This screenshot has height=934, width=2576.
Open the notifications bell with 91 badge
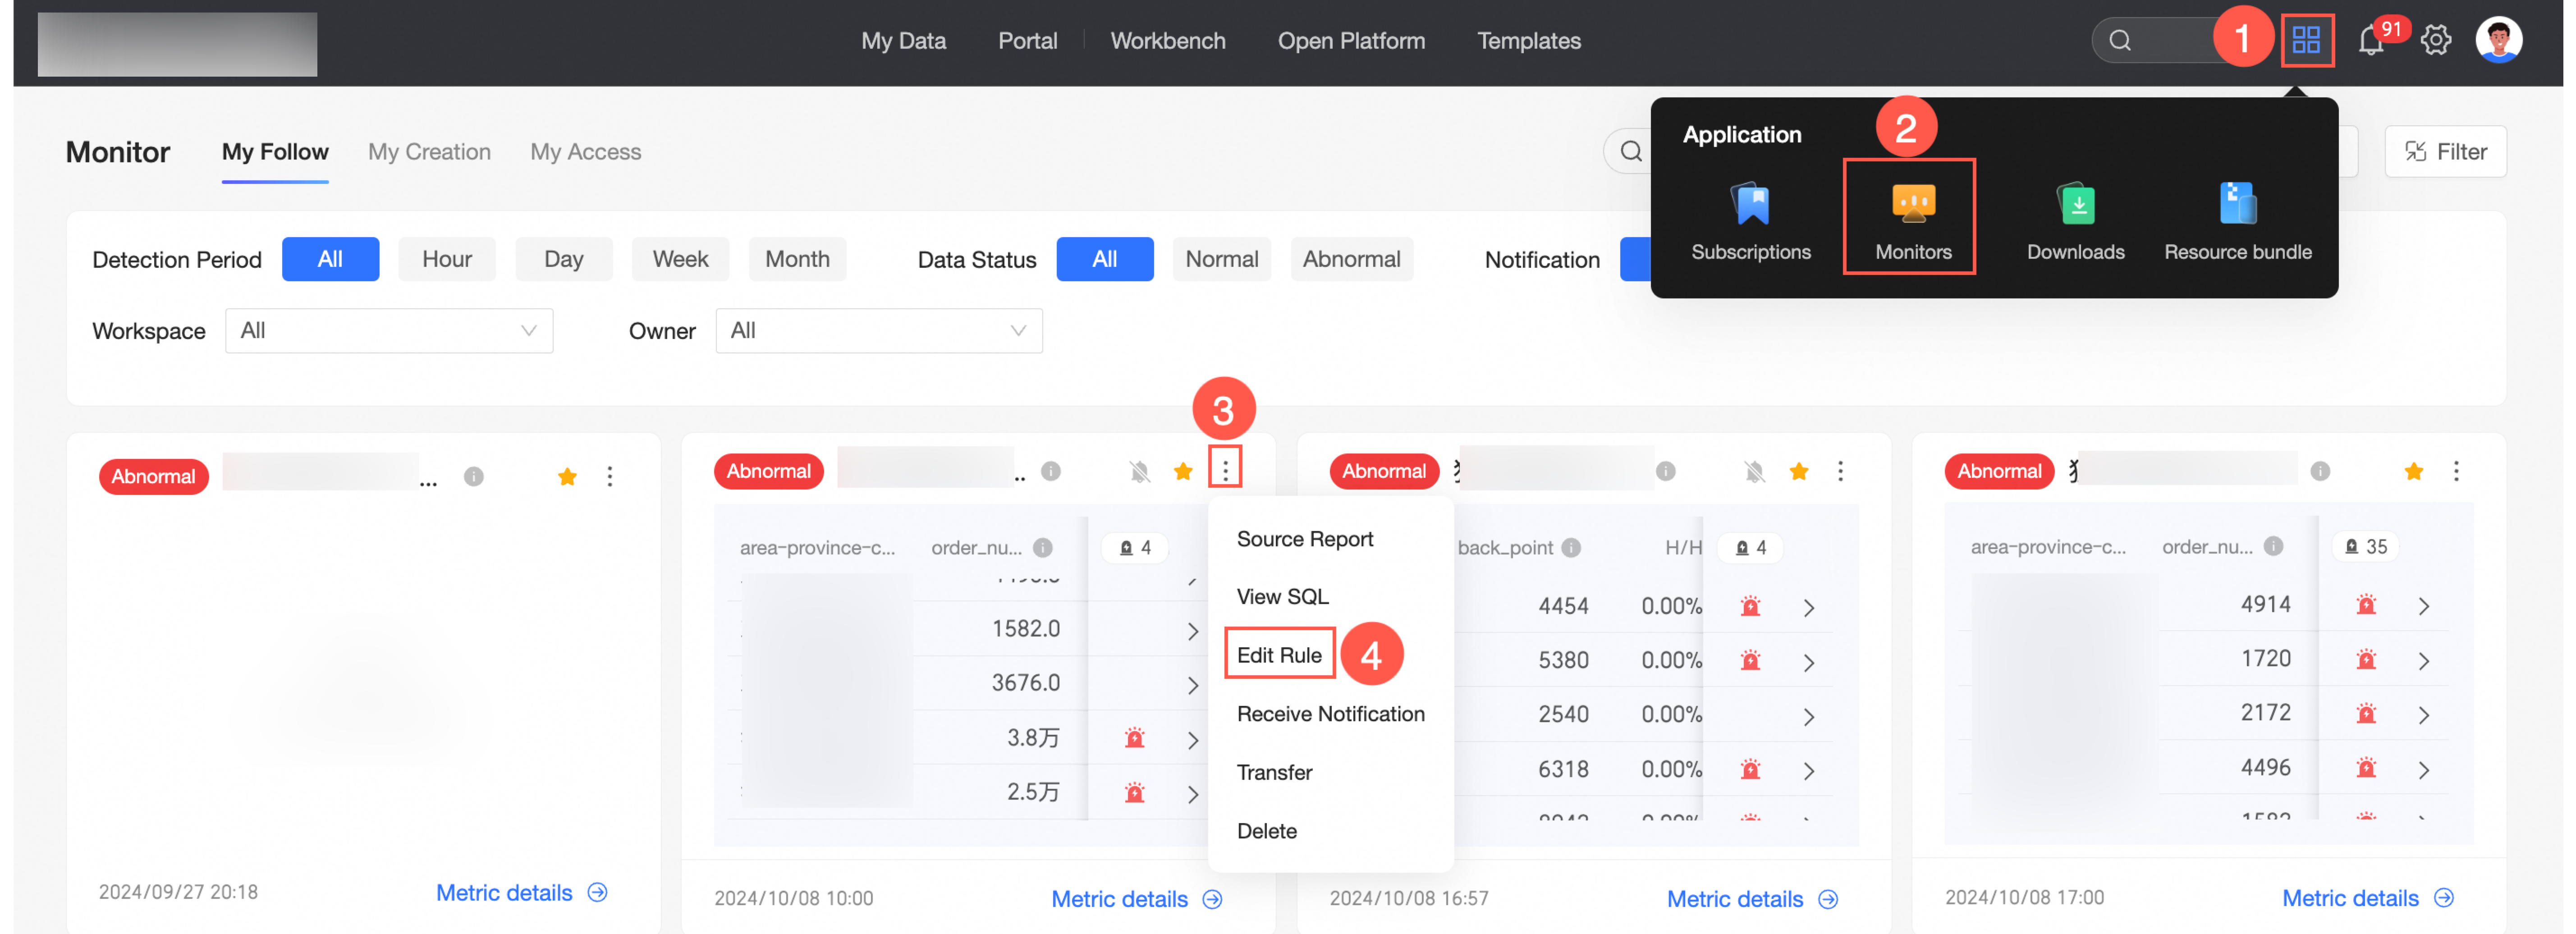click(2370, 41)
